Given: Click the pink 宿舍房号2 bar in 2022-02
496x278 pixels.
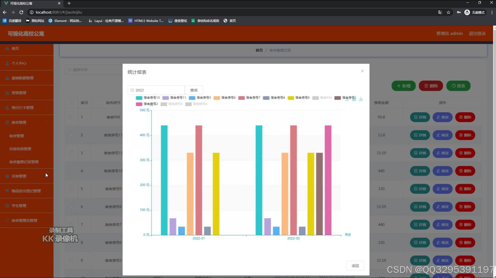Looking at the screenshot, I should point(328,180).
